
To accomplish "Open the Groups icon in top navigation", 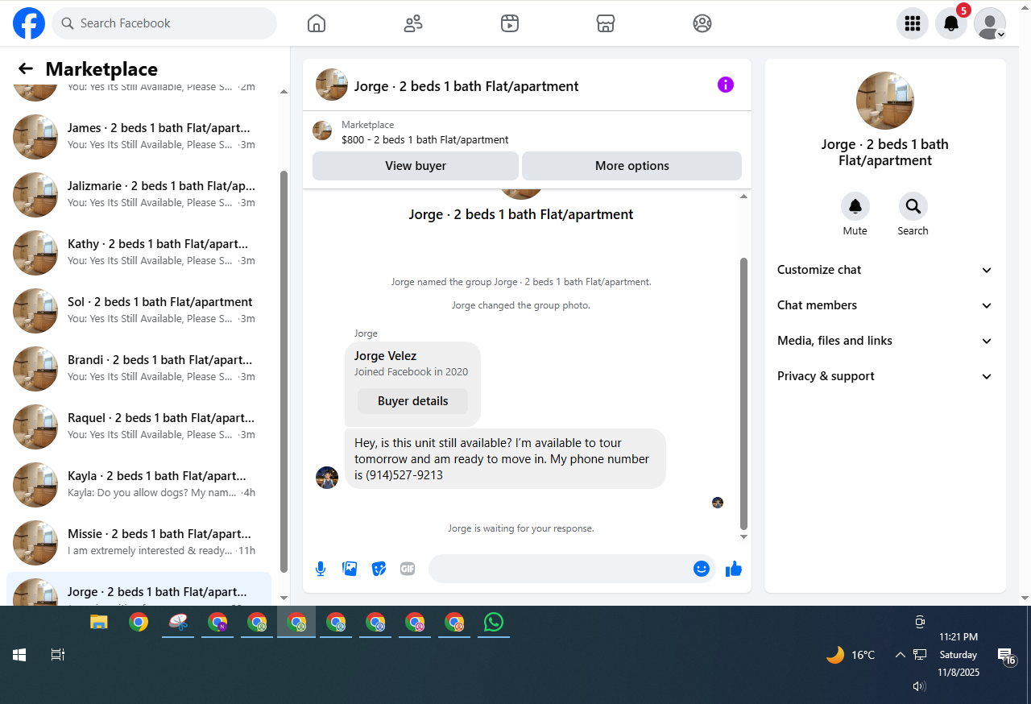I will 702,23.
